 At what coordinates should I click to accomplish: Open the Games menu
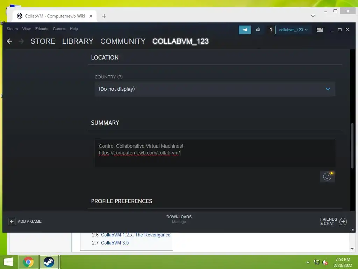click(x=59, y=29)
